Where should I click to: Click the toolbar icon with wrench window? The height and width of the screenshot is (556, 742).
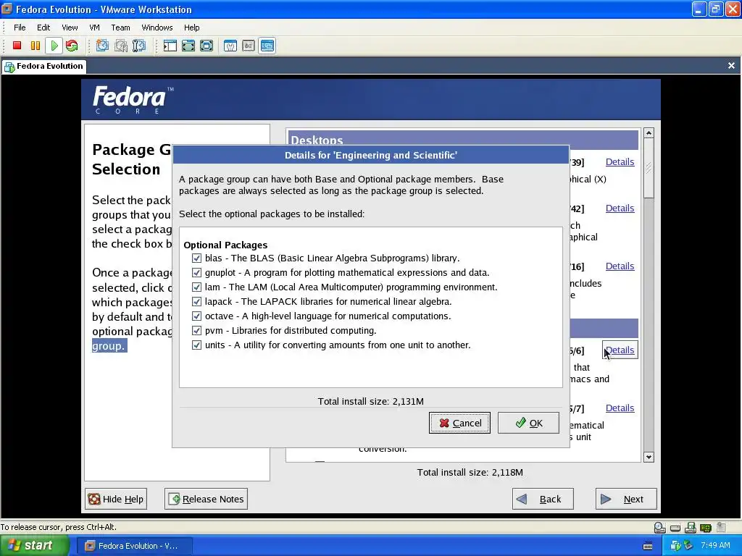tap(230, 46)
